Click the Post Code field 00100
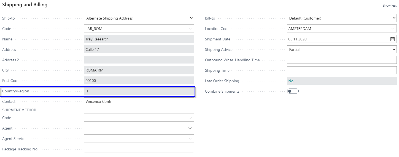399x157 pixels. 139,81
